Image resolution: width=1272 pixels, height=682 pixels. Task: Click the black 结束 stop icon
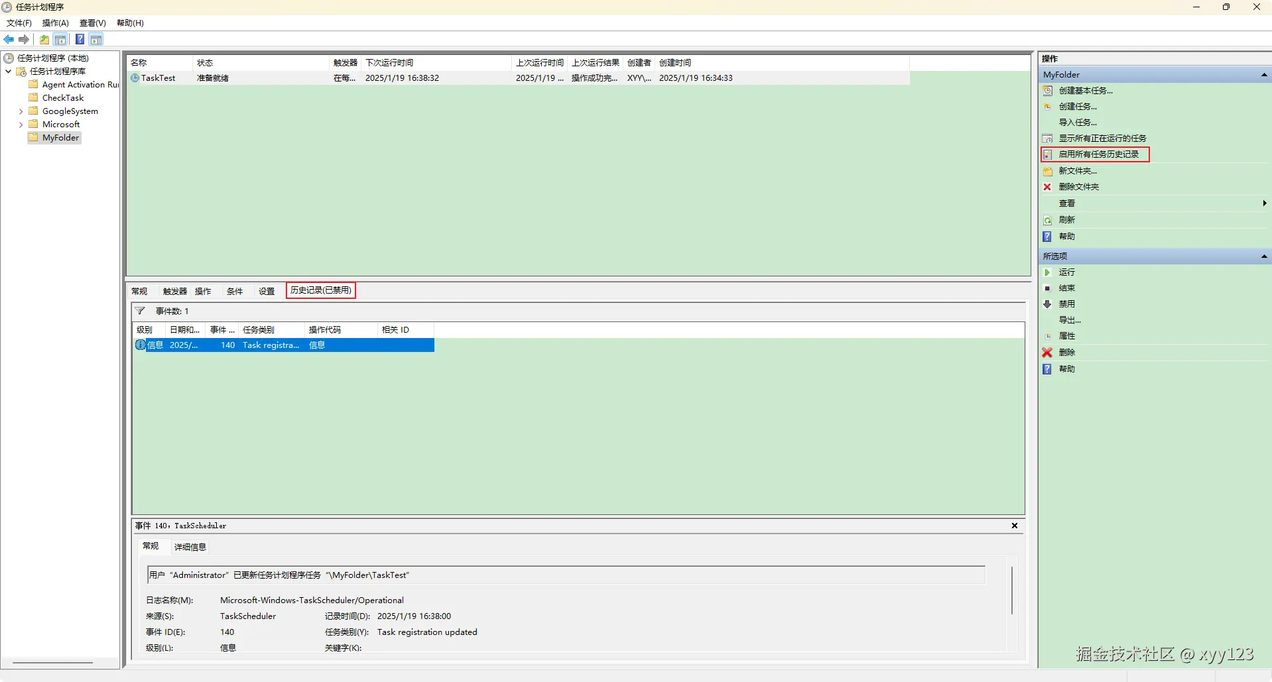tap(1047, 288)
